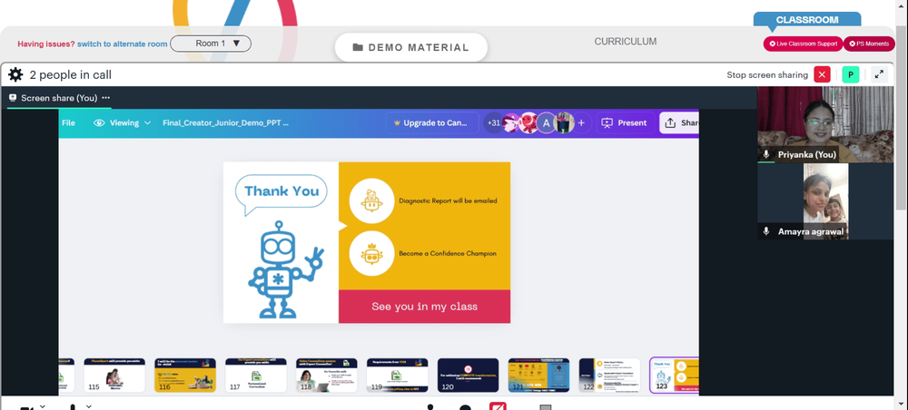Click Live Classroom Support button

(x=803, y=44)
